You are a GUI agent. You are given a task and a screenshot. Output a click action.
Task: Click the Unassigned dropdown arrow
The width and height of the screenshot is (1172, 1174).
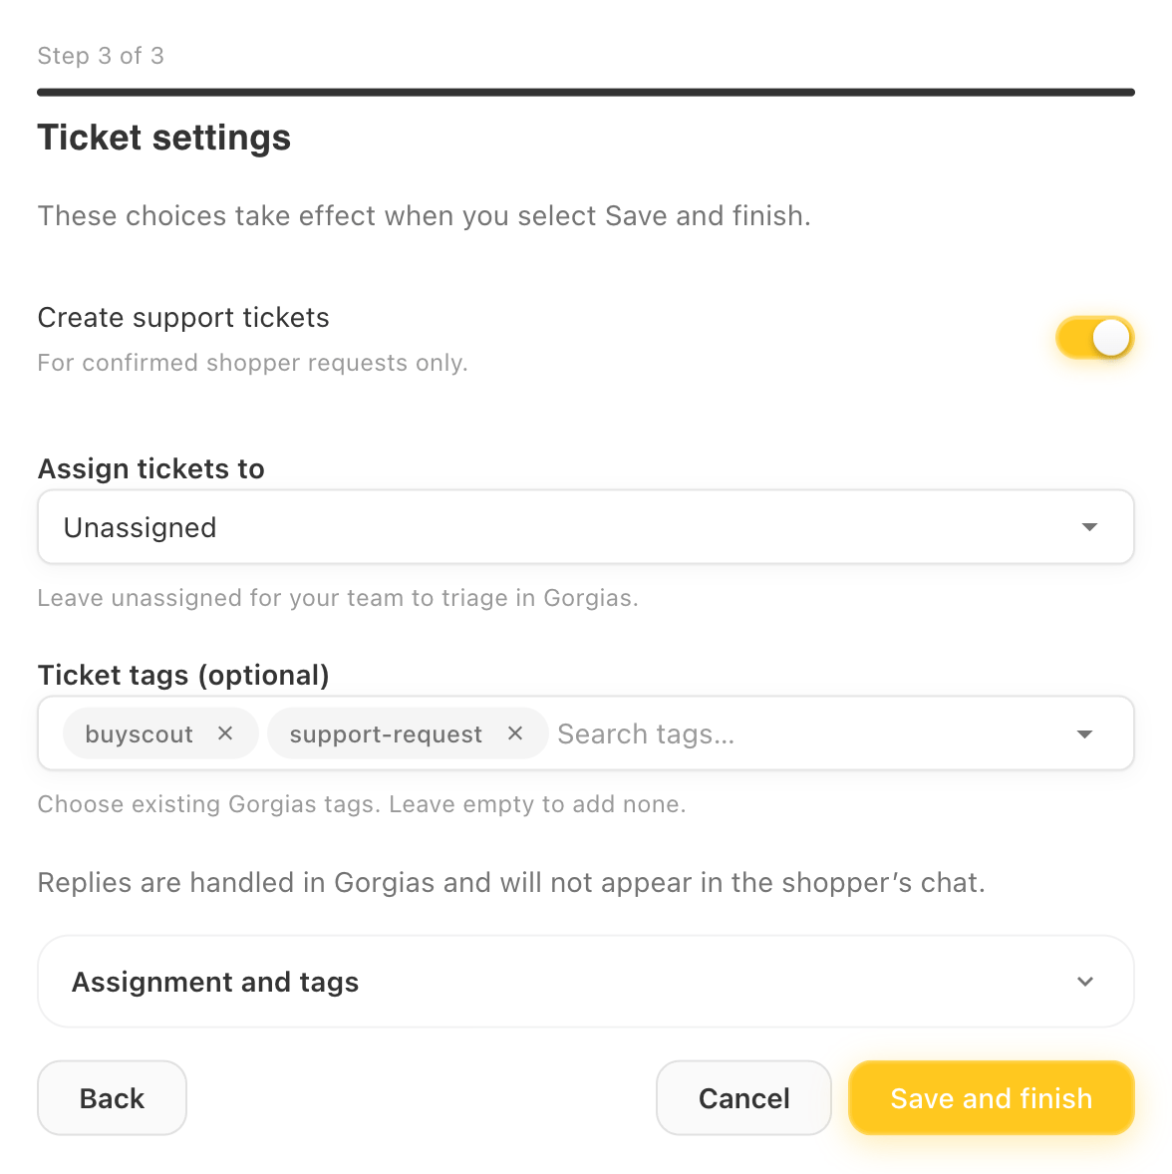coord(1089,527)
